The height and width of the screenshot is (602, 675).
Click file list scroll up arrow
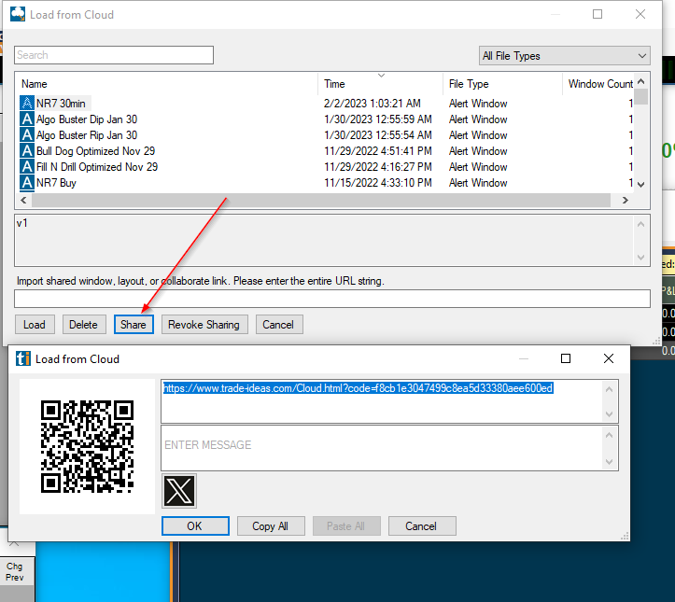[641, 81]
